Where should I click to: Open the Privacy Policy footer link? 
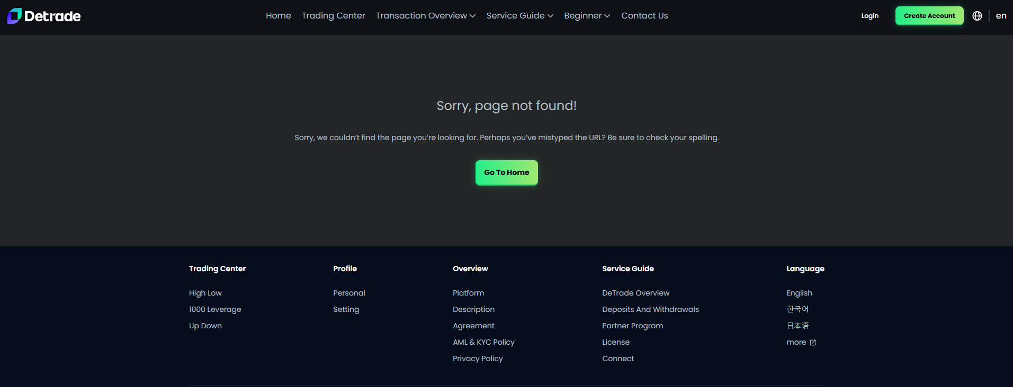[x=478, y=358]
